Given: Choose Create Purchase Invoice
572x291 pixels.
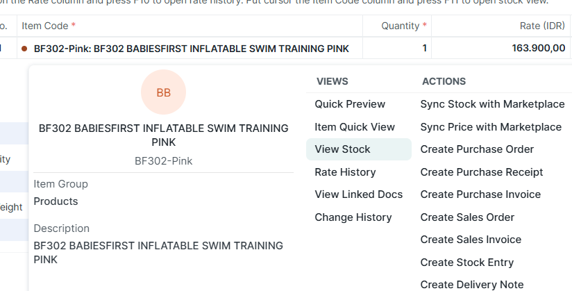Looking at the screenshot, I should point(480,194).
